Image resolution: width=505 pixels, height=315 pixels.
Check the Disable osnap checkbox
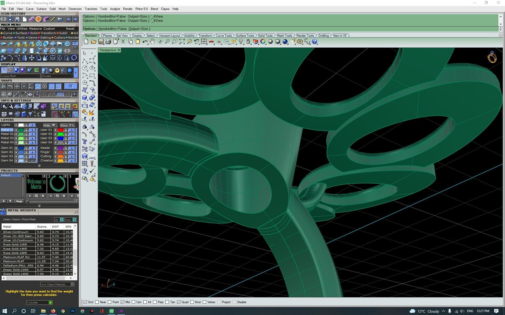coord(234,302)
